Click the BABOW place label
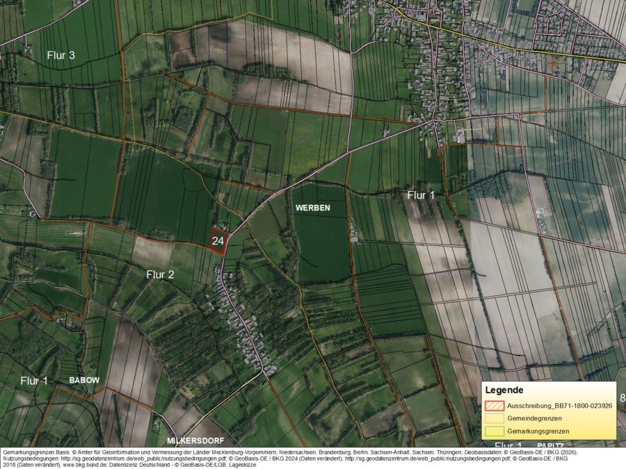This screenshot has width=626, height=469. tap(83, 380)
